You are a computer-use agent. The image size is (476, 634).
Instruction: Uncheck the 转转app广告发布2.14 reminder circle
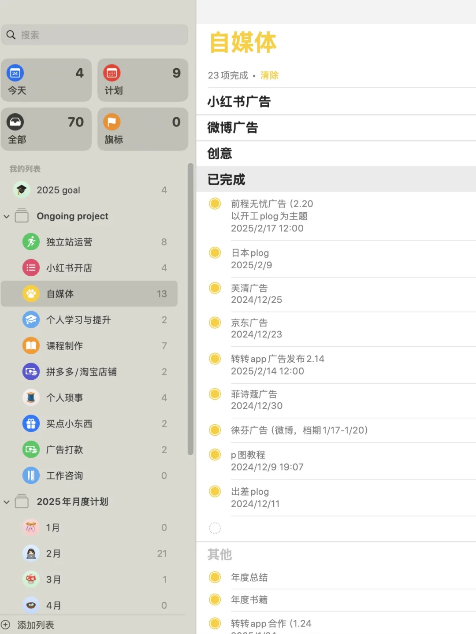(x=215, y=359)
